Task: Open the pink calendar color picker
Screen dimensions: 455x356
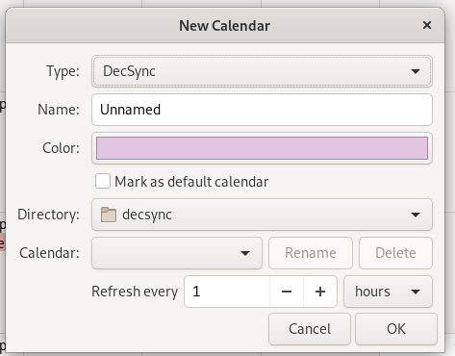Action: (262, 148)
